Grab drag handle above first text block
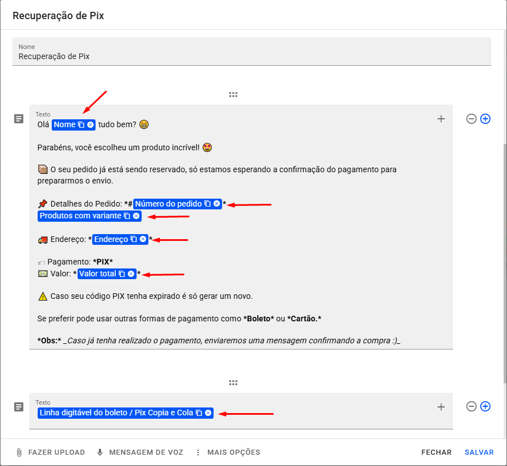The width and height of the screenshot is (507, 466). click(233, 95)
